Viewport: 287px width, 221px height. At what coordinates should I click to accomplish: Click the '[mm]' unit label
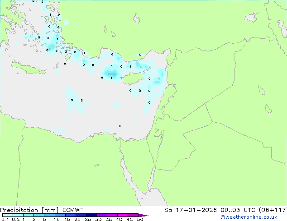pos(50,210)
